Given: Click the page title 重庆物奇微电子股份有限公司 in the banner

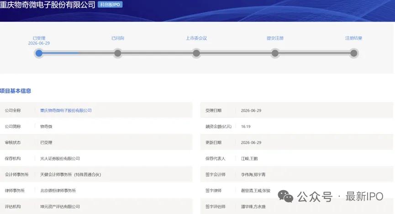Looking at the screenshot, I should click(47, 5).
